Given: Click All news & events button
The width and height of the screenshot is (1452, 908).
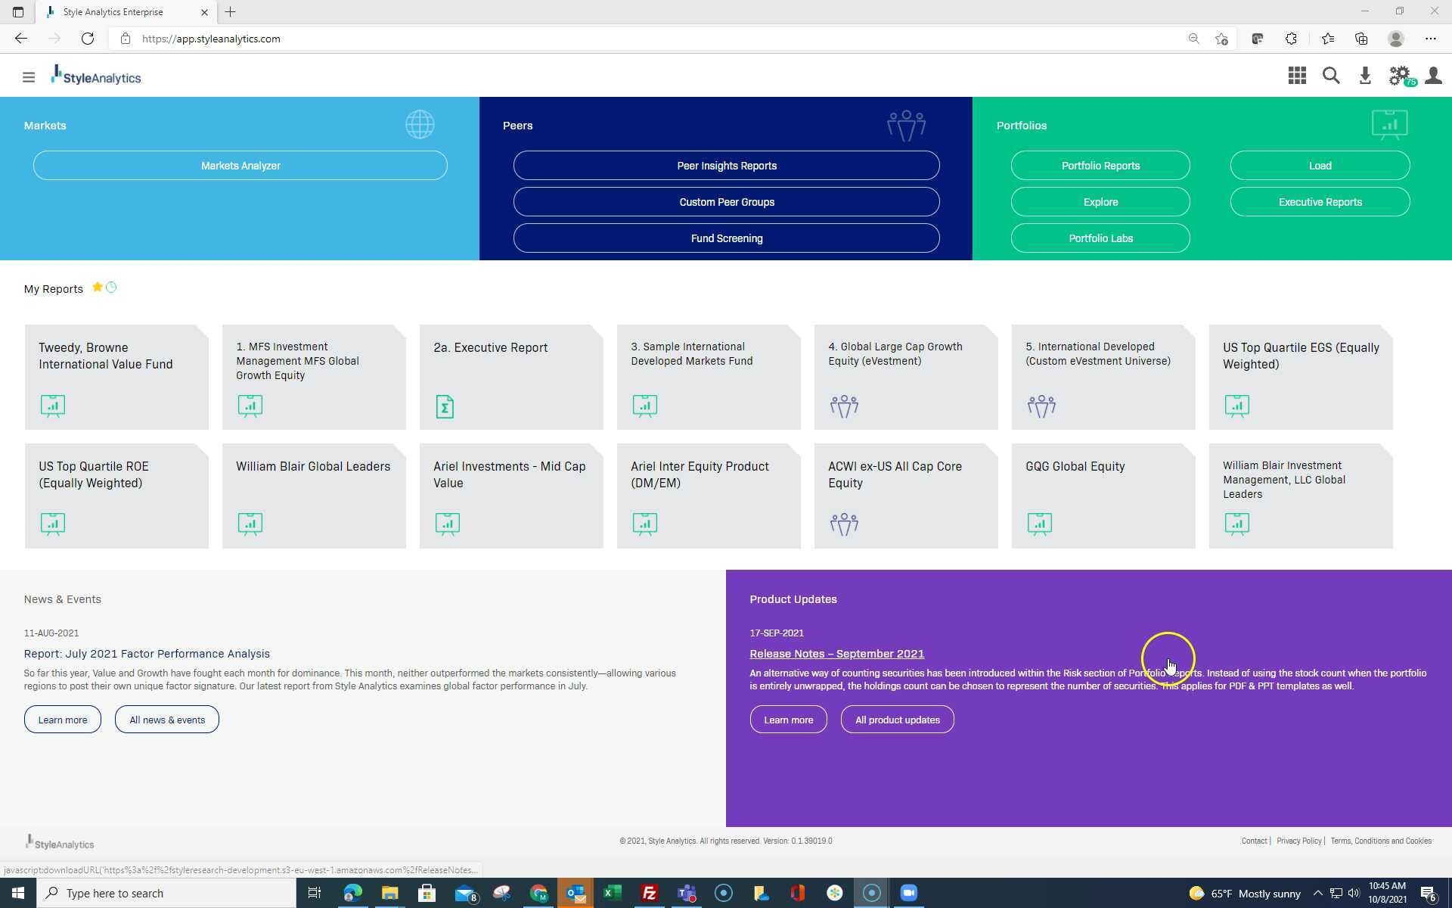Looking at the screenshot, I should point(167,720).
